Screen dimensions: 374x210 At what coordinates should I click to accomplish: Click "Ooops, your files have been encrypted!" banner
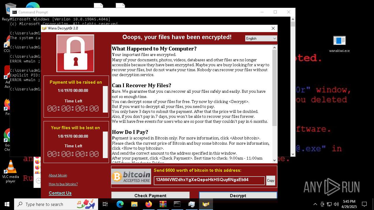pos(177,37)
